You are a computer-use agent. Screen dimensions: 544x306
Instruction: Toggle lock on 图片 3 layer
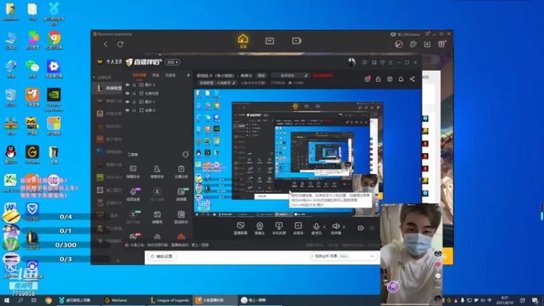click(134, 84)
